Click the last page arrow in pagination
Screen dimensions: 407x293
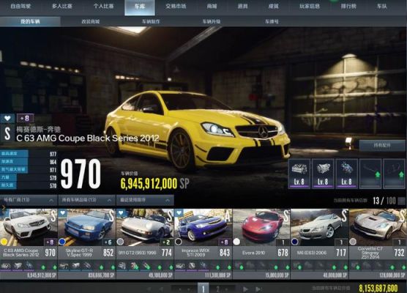click(258, 289)
